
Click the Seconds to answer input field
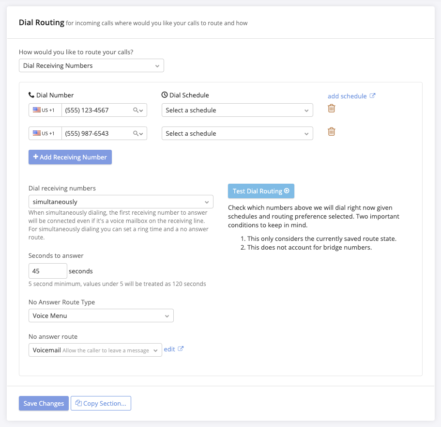pos(47,271)
